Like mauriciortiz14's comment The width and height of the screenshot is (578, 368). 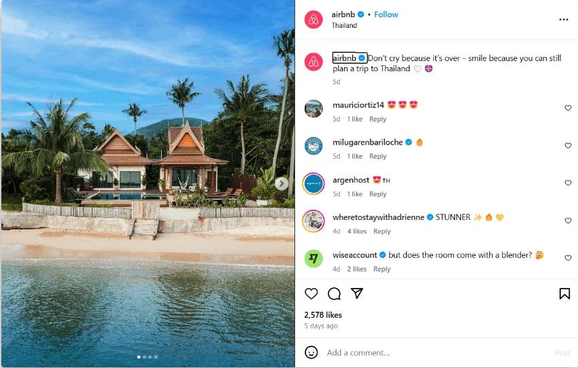(x=568, y=108)
